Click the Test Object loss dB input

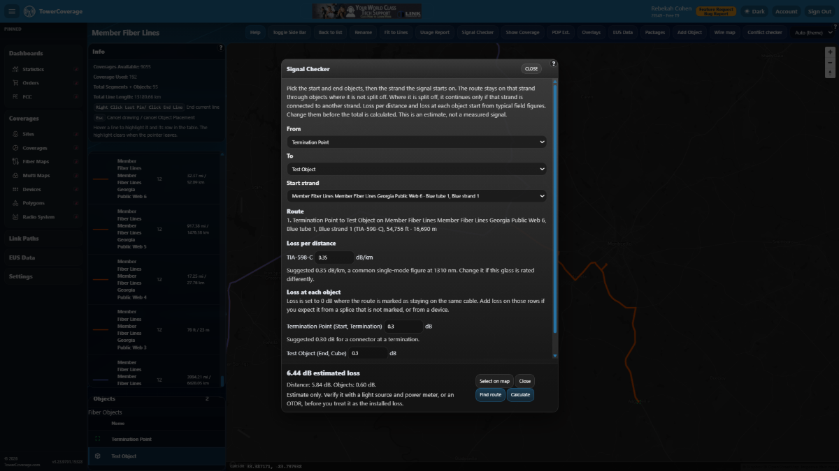pos(368,353)
